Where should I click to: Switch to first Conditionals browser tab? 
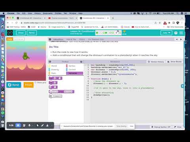(31, 18)
